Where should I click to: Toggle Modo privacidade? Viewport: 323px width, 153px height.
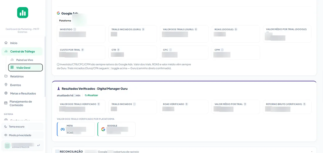click(x=22, y=135)
